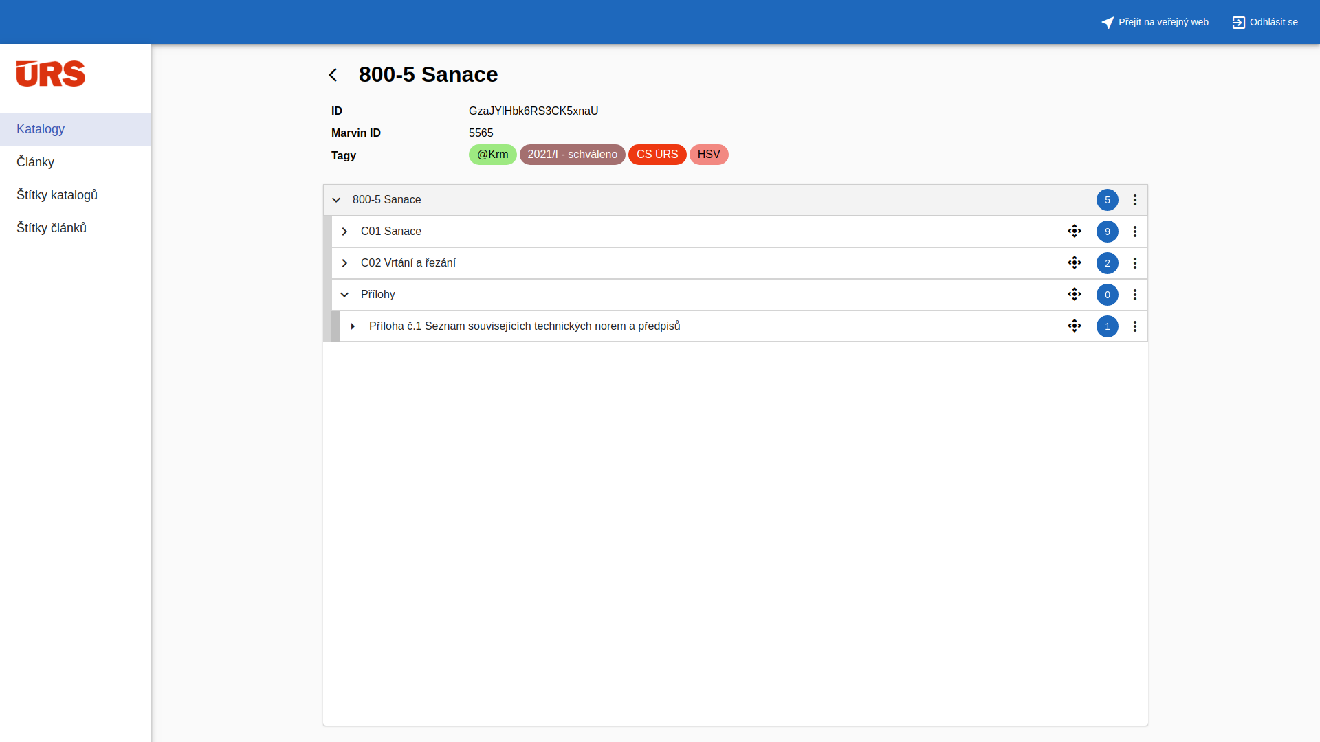Click count badge 0 on Přílohy row
Screen dimensions: 1320x742
coord(1108,295)
